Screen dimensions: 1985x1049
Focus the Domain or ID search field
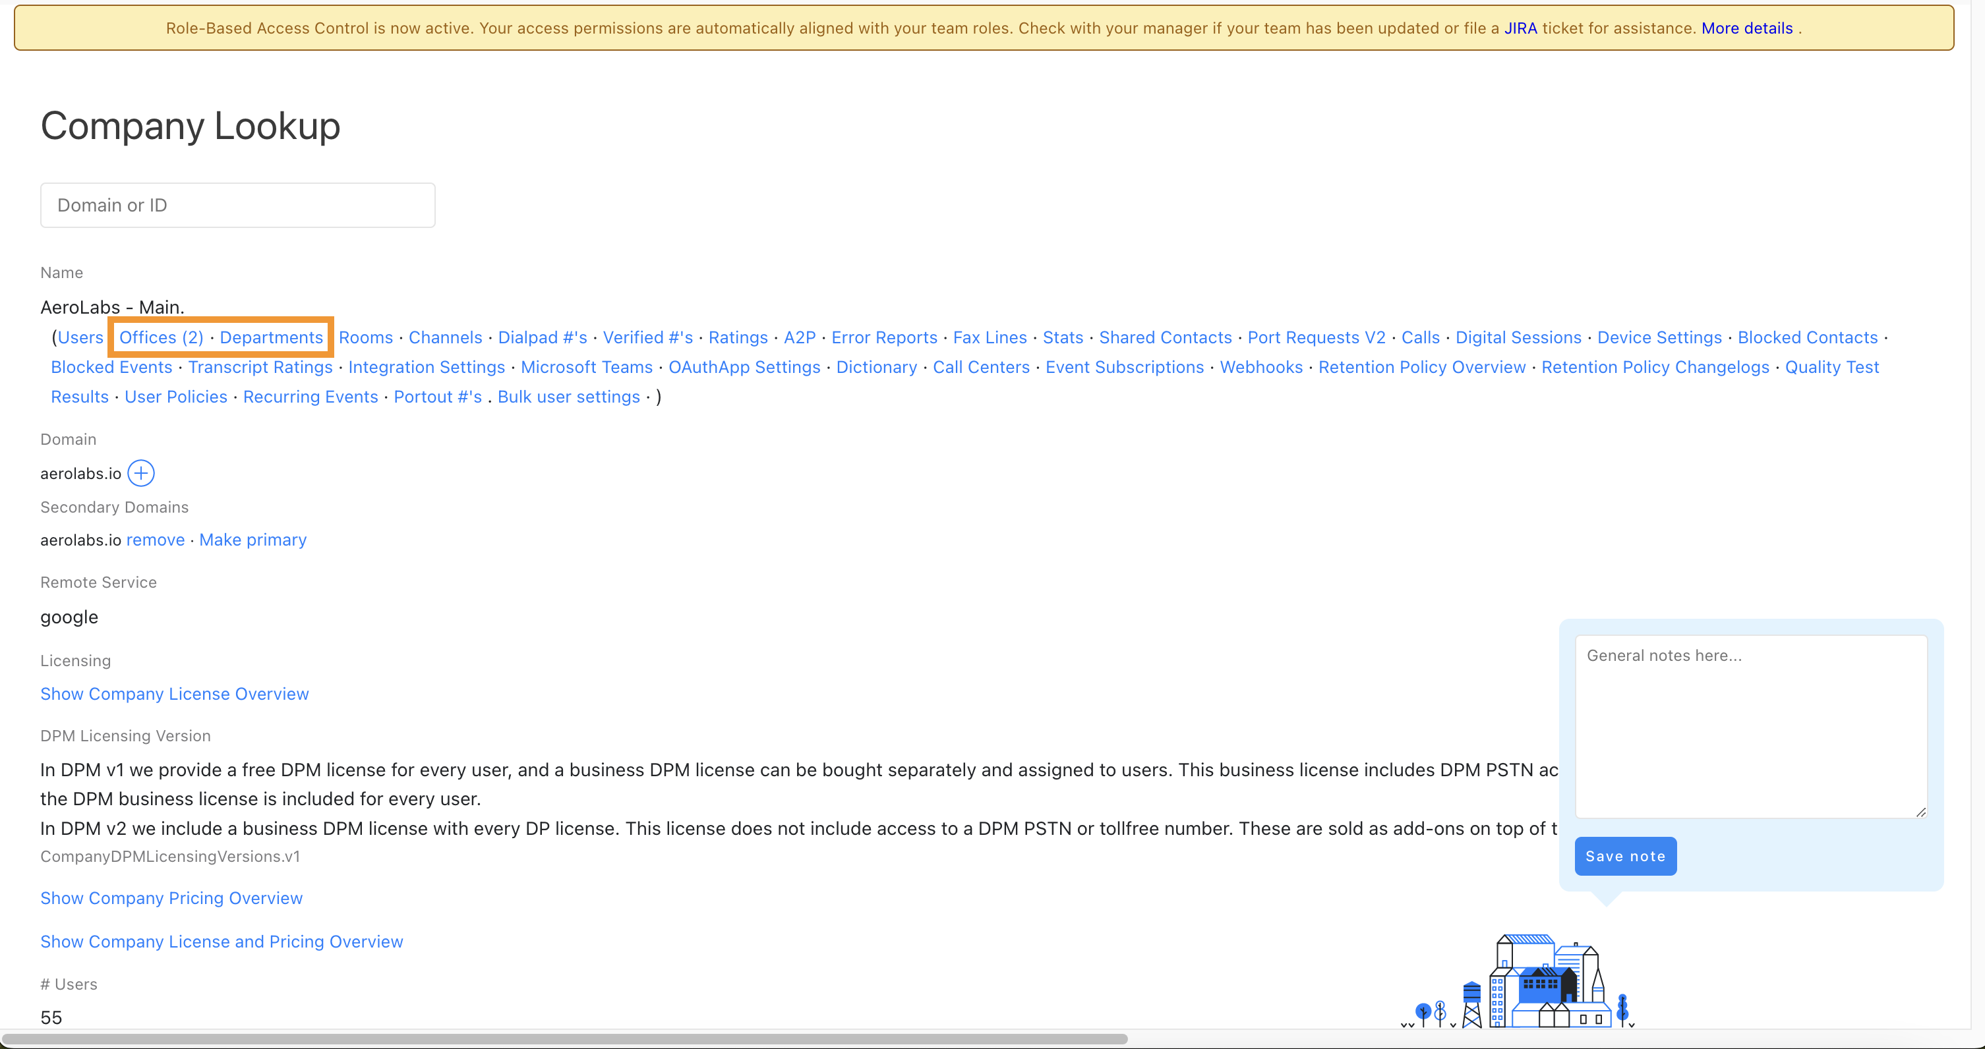click(237, 205)
